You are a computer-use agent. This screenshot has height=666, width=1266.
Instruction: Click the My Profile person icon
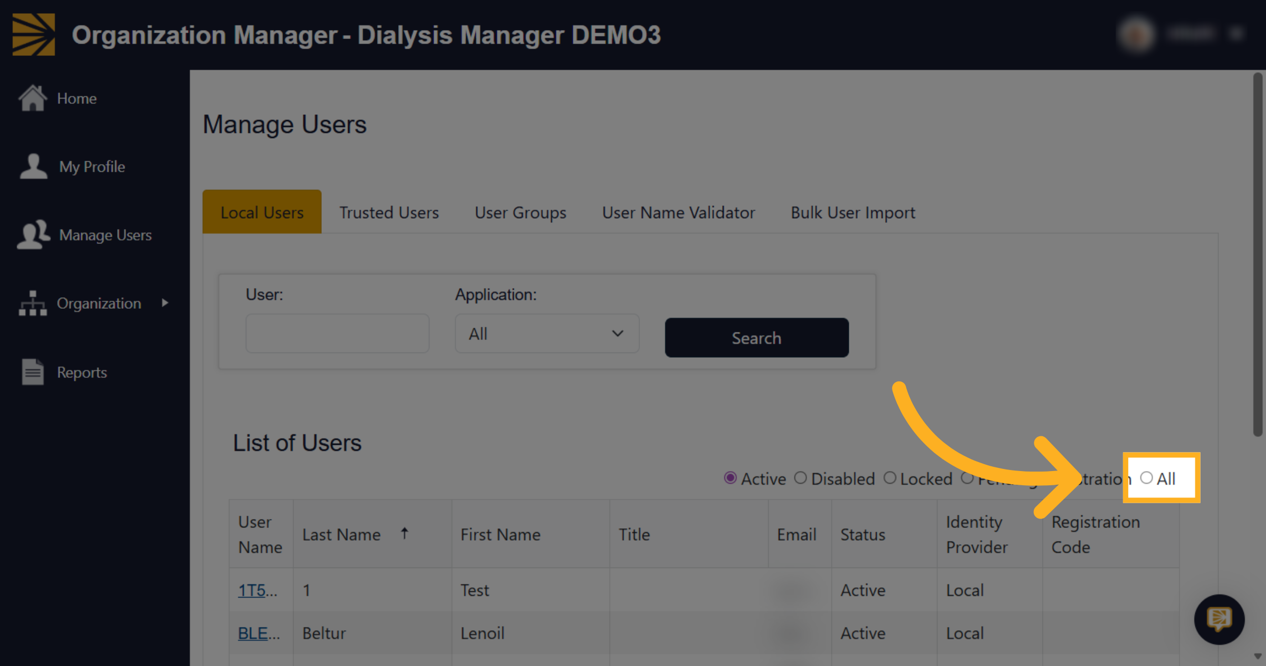[x=33, y=166]
